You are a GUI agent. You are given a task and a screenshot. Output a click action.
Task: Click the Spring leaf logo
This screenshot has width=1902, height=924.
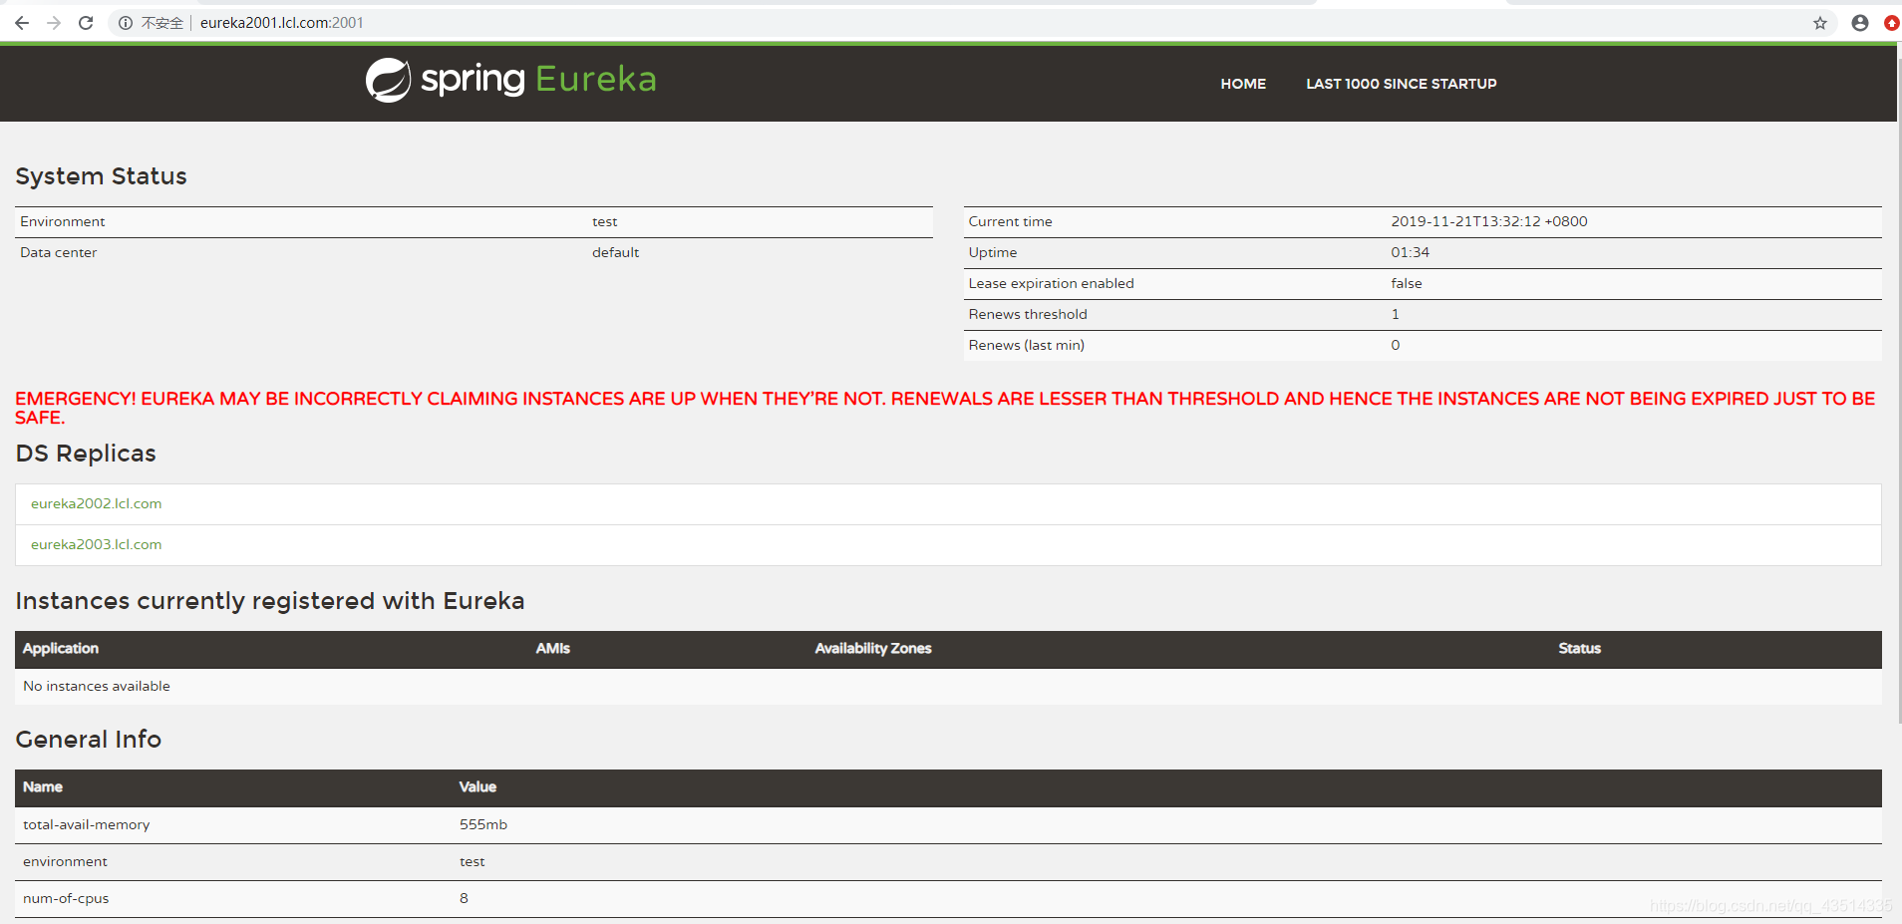point(388,80)
